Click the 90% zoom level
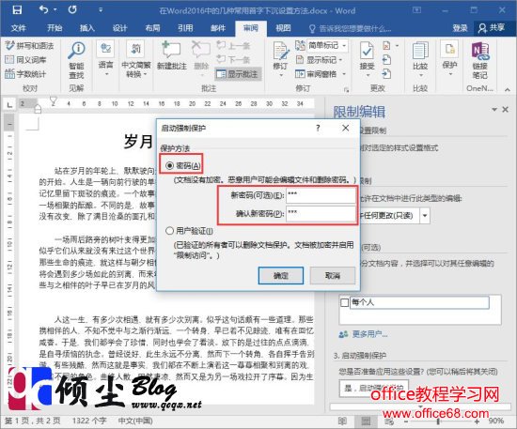Screen dimensions: 517x429 pos(495,421)
